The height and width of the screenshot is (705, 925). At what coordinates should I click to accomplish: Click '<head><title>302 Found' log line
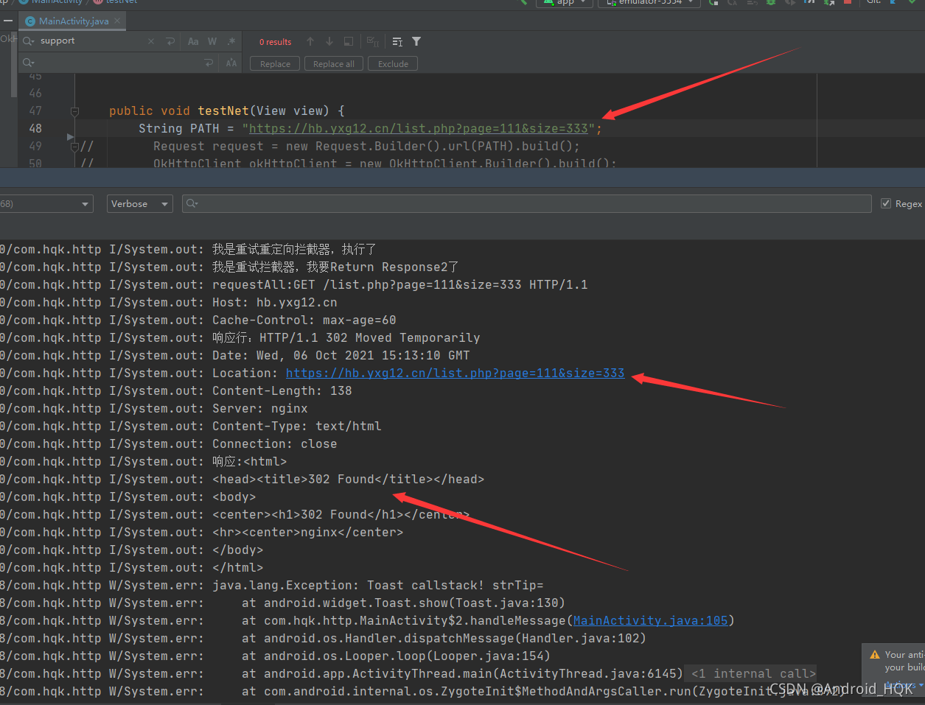pyautogui.click(x=348, y=480)
